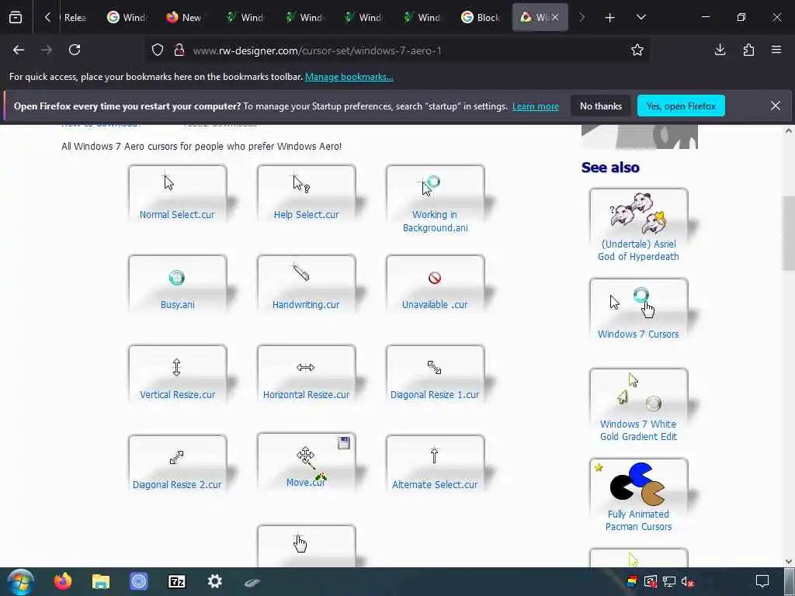The height and width of the screenshot is (596, 795).
Task: Open the Vertical Resize.cur link
Action: [178, 394]
